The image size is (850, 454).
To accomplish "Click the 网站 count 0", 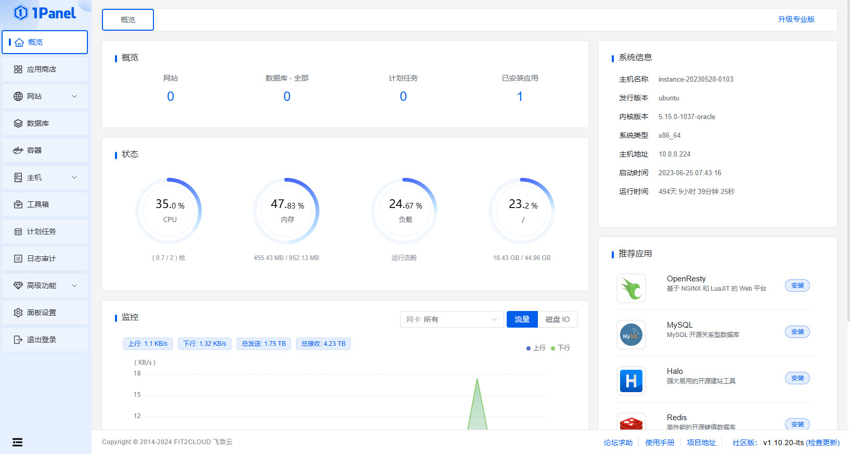I will pyautogui.click(x=171, y=96).
